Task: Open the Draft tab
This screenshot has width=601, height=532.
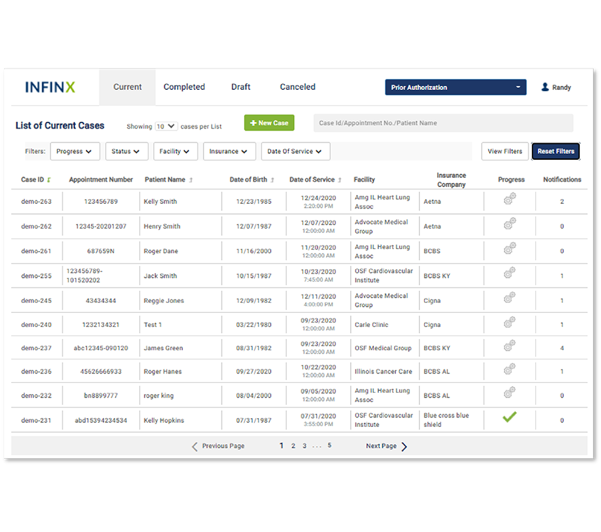Action: (x=241, y=87)
